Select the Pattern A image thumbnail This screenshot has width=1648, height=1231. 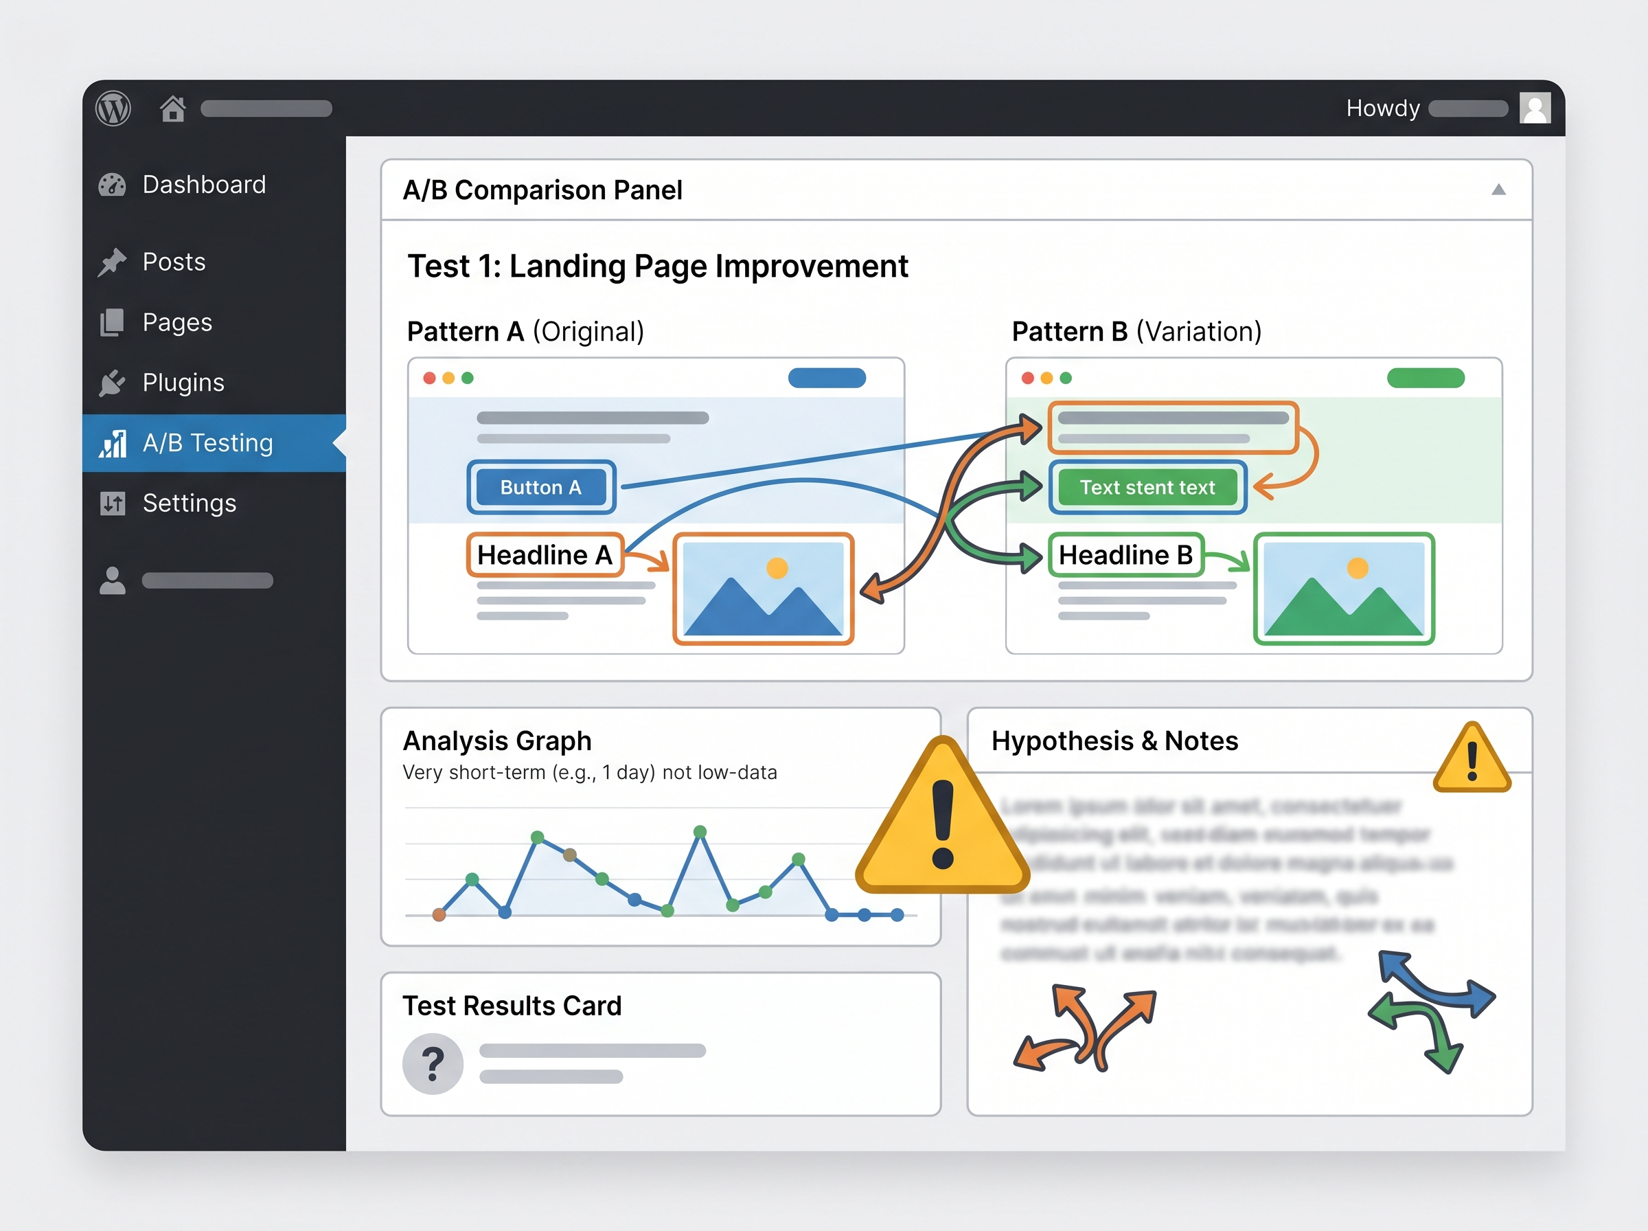pos(763,589)
